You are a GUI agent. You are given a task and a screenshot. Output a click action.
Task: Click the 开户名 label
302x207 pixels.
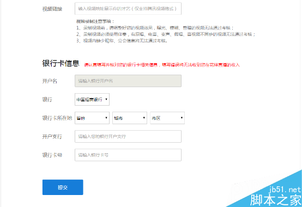(x=50, y=81)
